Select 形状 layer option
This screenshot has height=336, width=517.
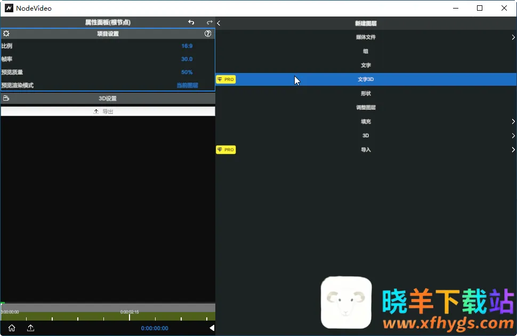(x=366, y=94)
